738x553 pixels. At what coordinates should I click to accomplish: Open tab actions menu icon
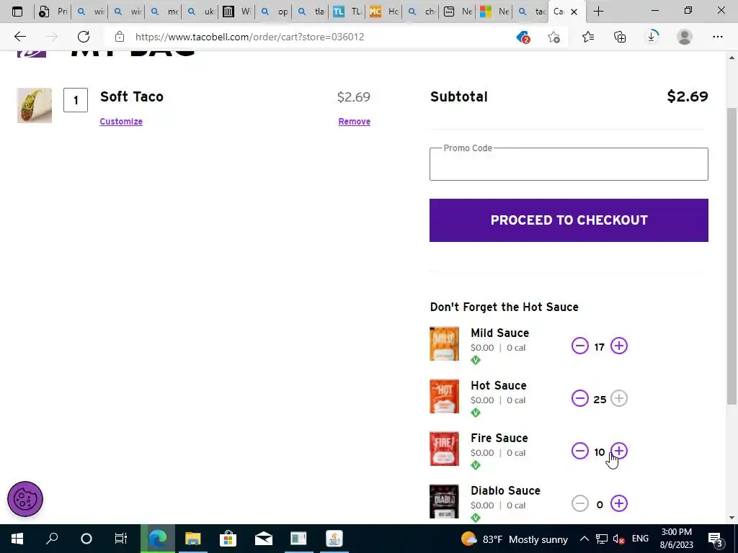[x=17, y=12]
